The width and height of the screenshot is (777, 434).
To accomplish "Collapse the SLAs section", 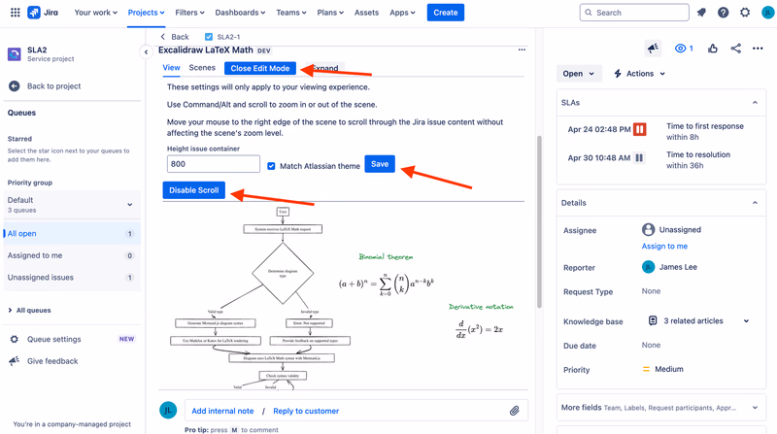I will point(755,103).
